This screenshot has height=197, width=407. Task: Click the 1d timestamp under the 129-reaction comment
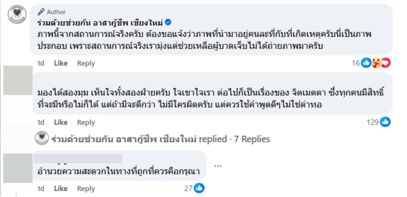(x=41, y=122)
